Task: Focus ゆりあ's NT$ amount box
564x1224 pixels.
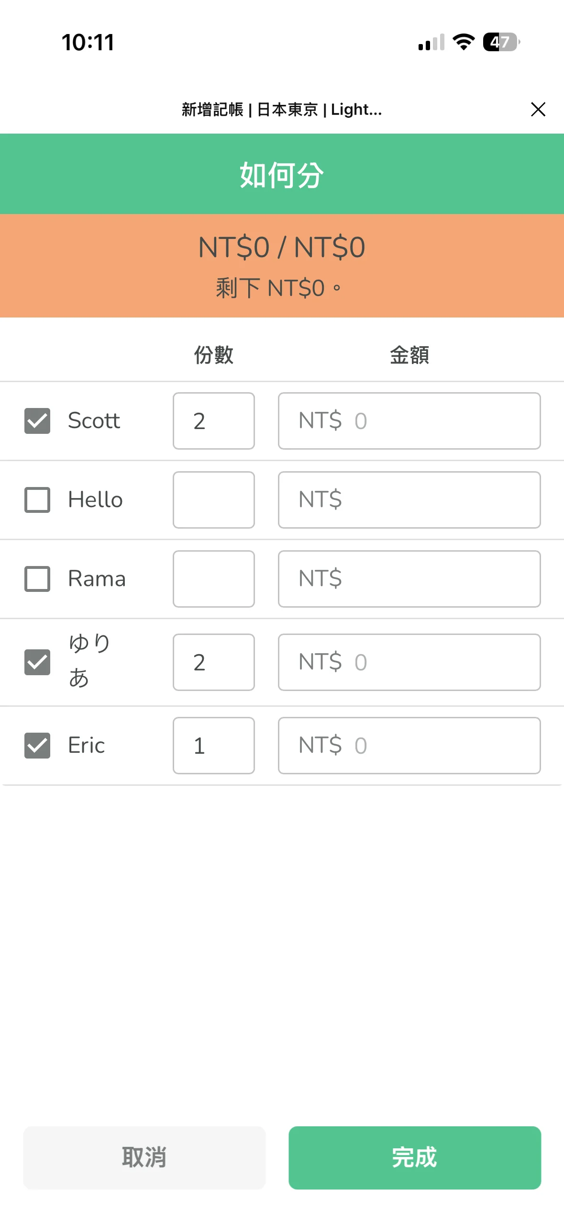Action: pos(409,662)
